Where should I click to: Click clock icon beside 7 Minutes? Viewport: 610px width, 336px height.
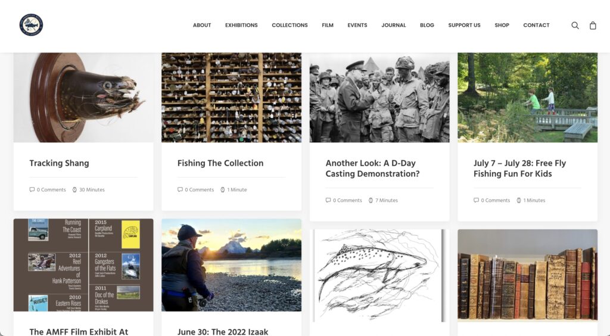371,200
